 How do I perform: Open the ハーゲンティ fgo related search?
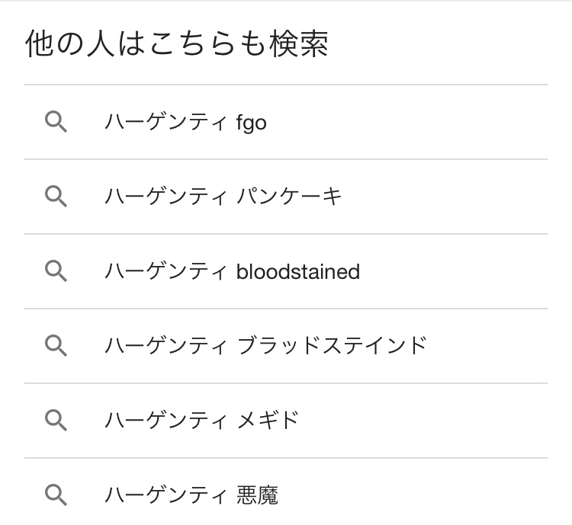click(x=185, y=122)
